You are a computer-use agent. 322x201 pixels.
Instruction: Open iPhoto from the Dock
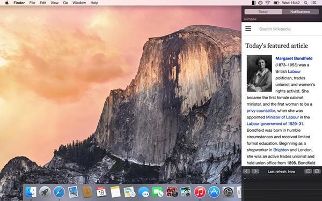point(186,192)
